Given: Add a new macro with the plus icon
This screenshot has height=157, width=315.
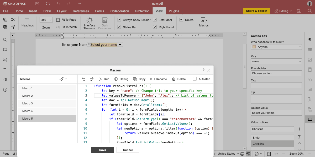Looking at the screenshot, I should pyautogui.click(x=72, y=79).
